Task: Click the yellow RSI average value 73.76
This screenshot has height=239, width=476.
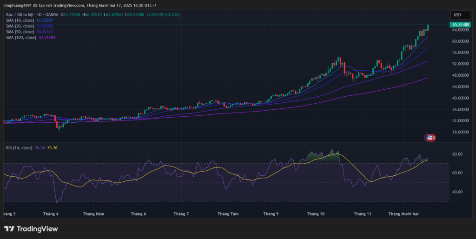Action: (52, 148)
